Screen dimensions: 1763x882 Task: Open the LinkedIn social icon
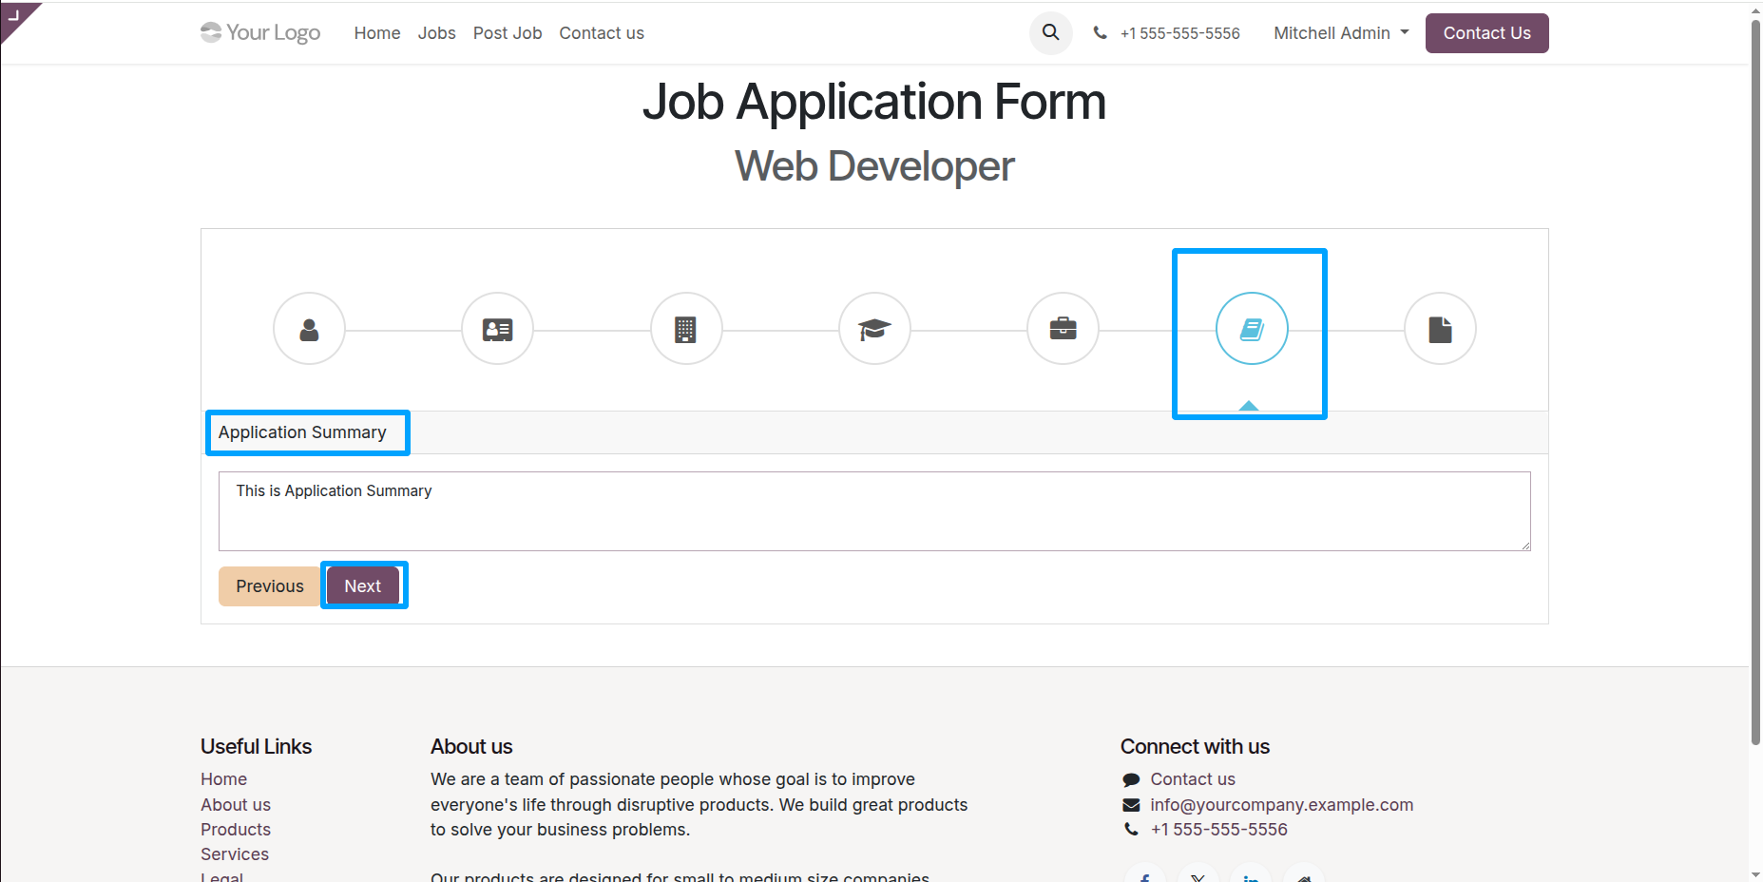[1251, 874]
